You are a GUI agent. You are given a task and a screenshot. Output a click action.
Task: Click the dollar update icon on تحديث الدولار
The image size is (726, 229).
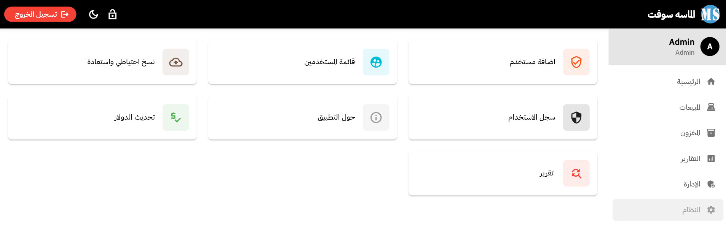(176, 117)
